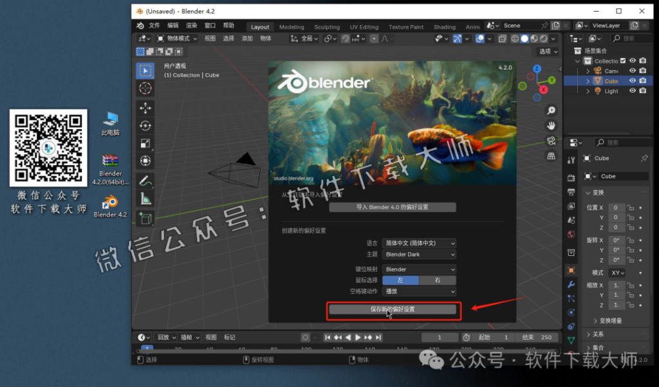Open the 主题 theme dropdown showing Blender Dark
The height and width of the screenshot is (387, 659).
tap(419, 254)
